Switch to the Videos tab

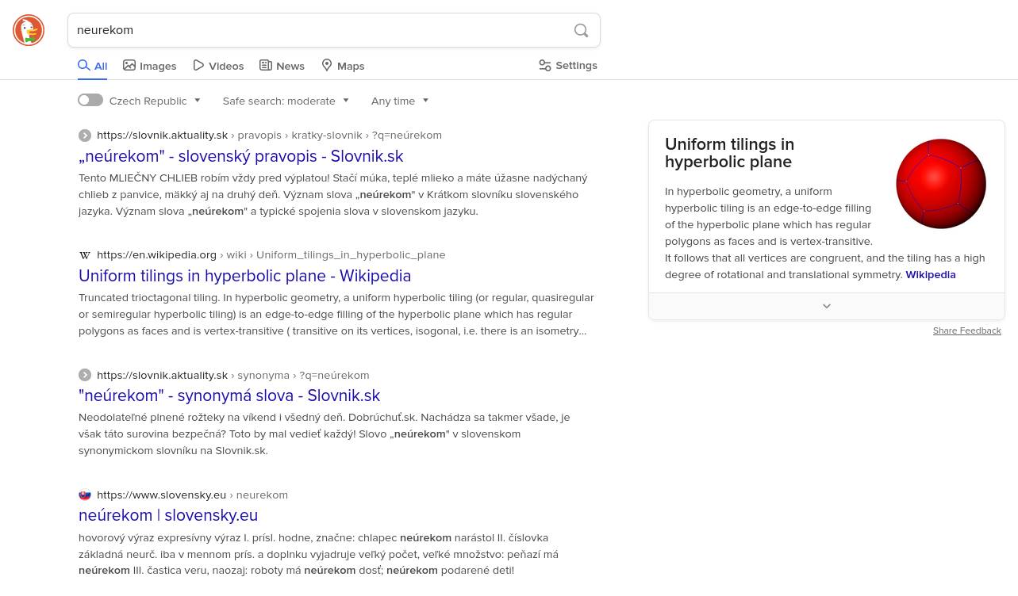[218, 66]
